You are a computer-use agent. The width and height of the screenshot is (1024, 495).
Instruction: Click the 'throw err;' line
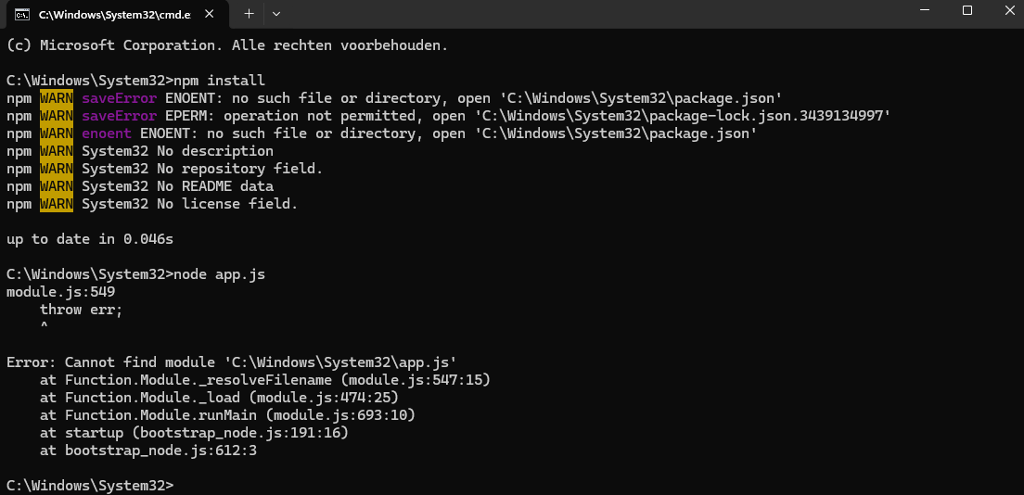pos(81,310)
